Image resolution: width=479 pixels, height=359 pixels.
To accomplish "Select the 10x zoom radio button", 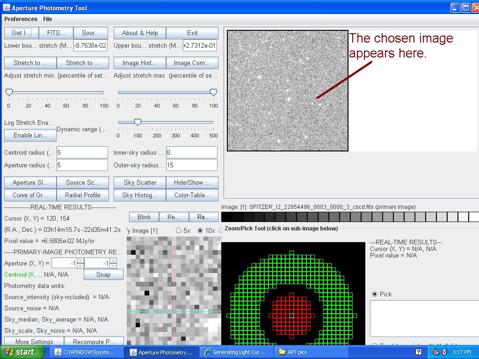I will pyautogui.click(x=201, y=230).
